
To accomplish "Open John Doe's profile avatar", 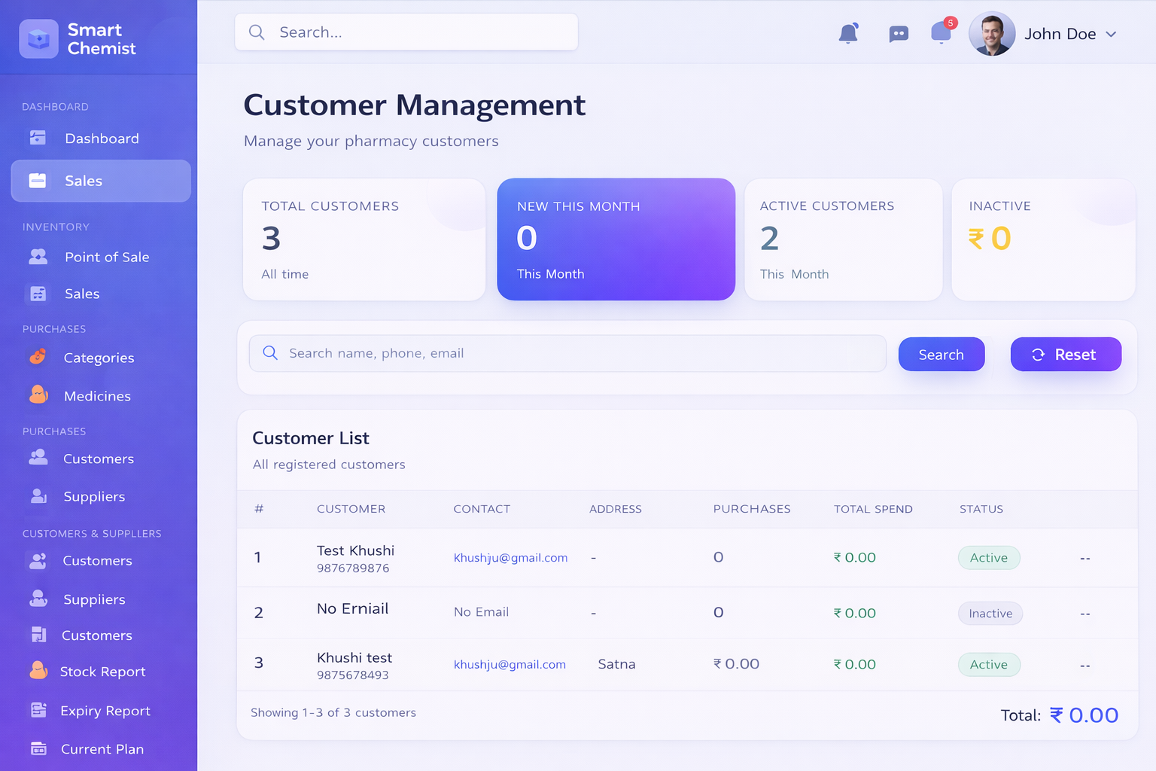I will click(x=991, y=34).
